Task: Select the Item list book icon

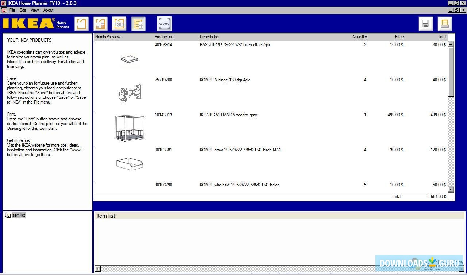Action: (8, 215)
